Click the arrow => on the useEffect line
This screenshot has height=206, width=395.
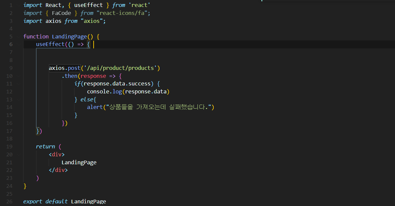tap(81, 44)
